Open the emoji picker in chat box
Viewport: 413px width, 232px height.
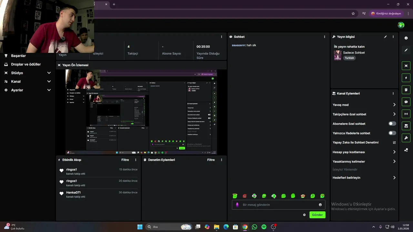(320, 205)
